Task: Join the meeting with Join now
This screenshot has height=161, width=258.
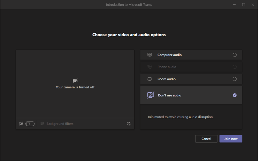Action: [x=231, y=139]
